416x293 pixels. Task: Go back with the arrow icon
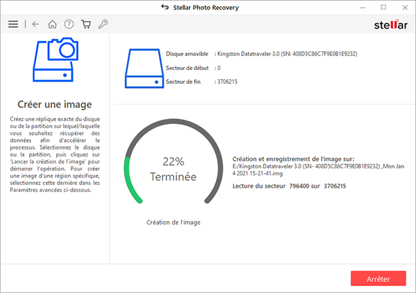[x=35, y=24]
